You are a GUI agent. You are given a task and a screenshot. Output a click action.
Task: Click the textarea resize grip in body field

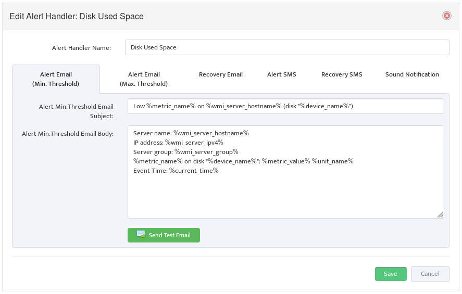[440, 215]
